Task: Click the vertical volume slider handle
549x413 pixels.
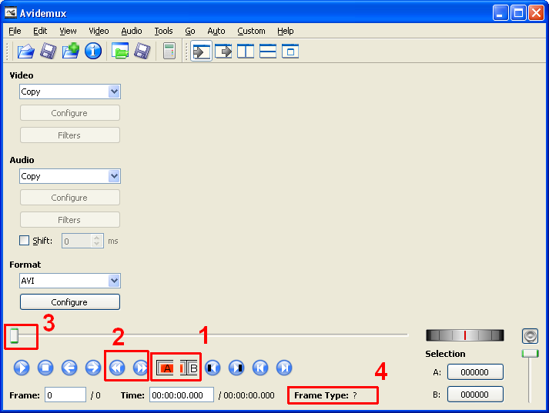Action: click(x=530, y=354)
